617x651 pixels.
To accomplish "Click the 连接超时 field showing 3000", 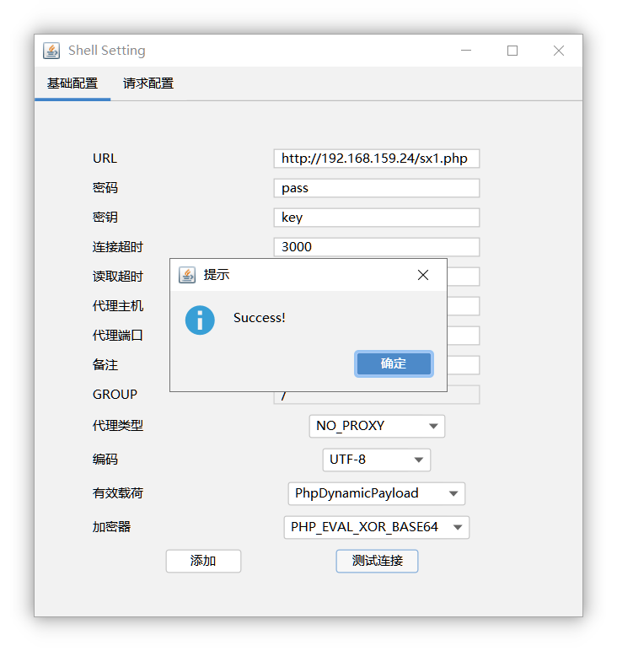I will click(x=377, y=247).
